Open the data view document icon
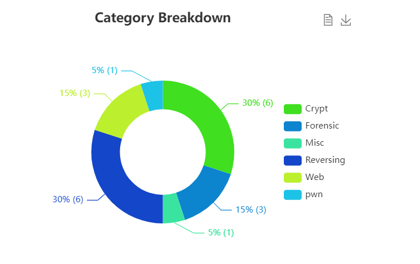This screenshot has height=264, width=420. (x=328, y=20)
